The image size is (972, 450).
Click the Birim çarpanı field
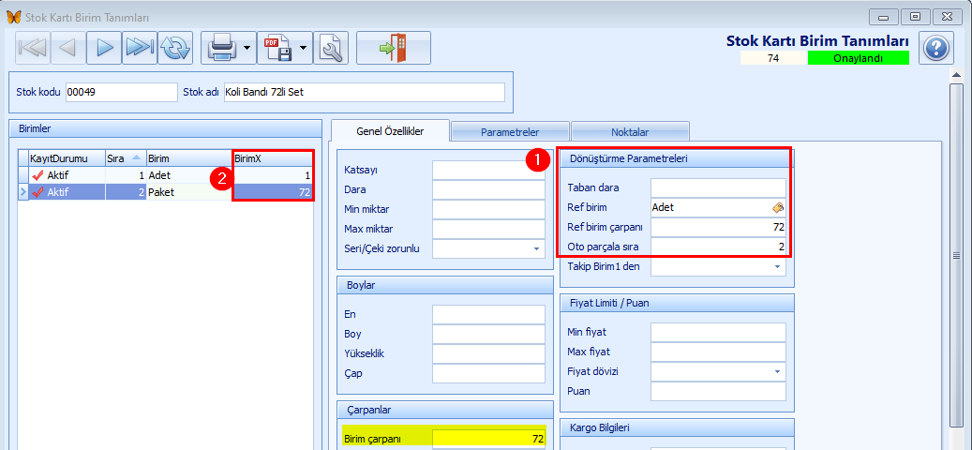click(488, 439)
